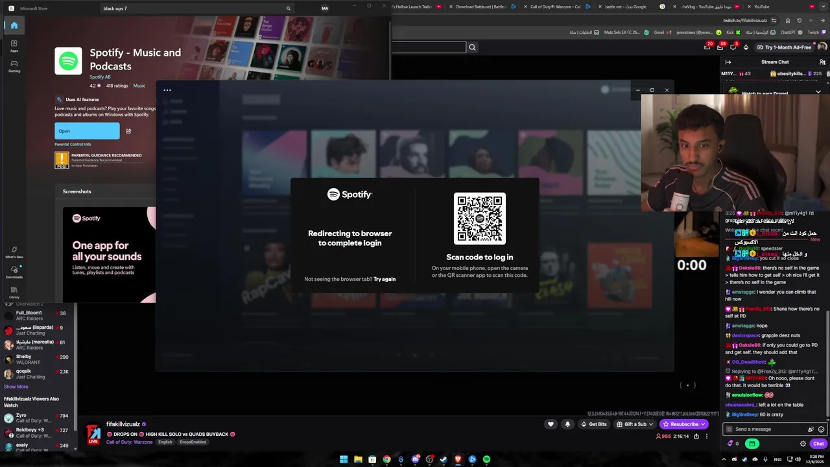The height and width of the screenshot is (467, 830).
Task: Click the Twitch search magnifier button
Action: click(472, 47)
